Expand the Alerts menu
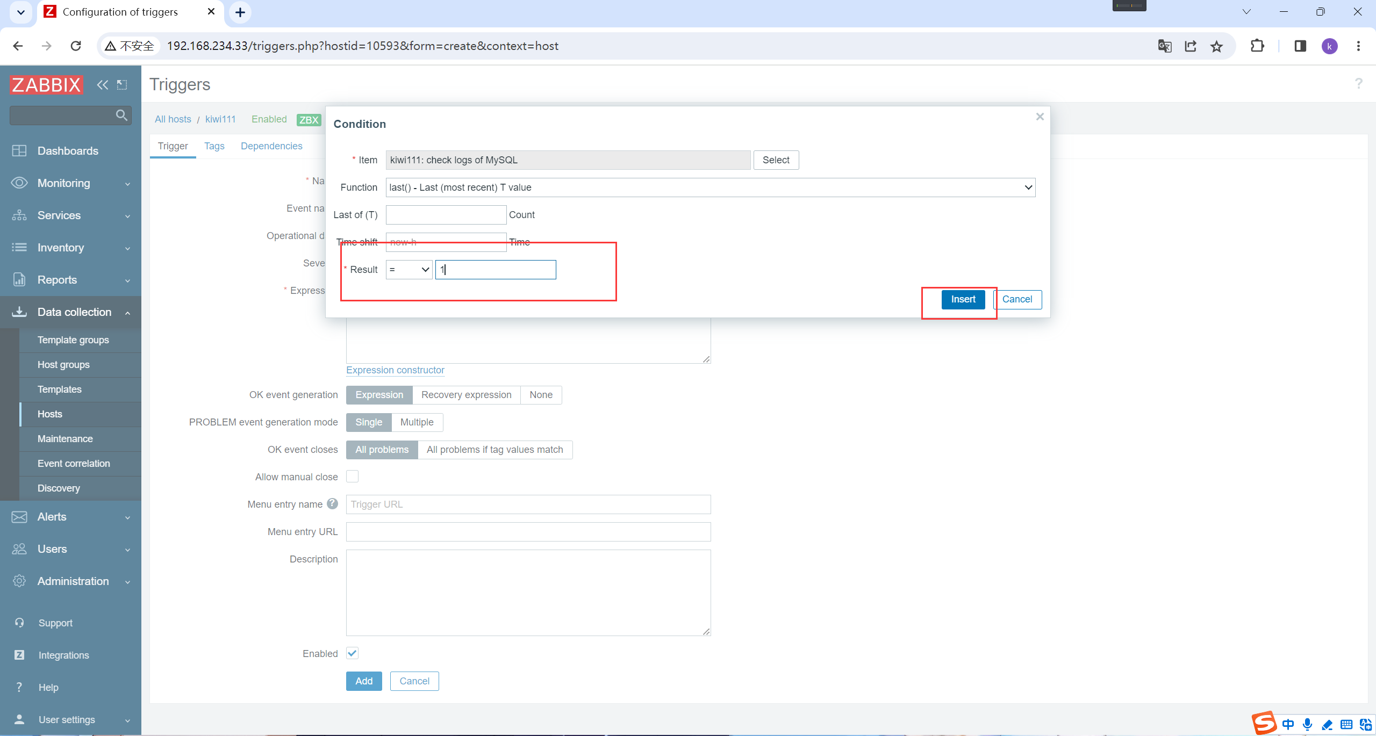1376x736 pixels. pos(70,517)
